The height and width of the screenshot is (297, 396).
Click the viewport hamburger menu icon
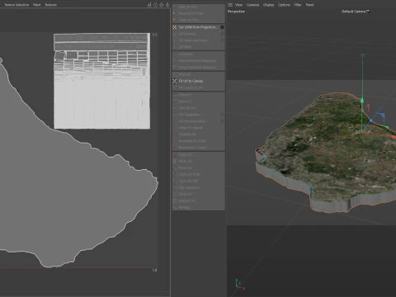click(x=230, y=5)
